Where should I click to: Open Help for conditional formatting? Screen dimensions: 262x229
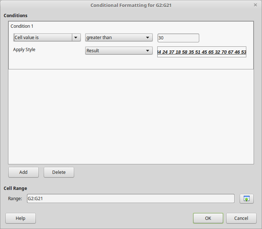[20, 218]
